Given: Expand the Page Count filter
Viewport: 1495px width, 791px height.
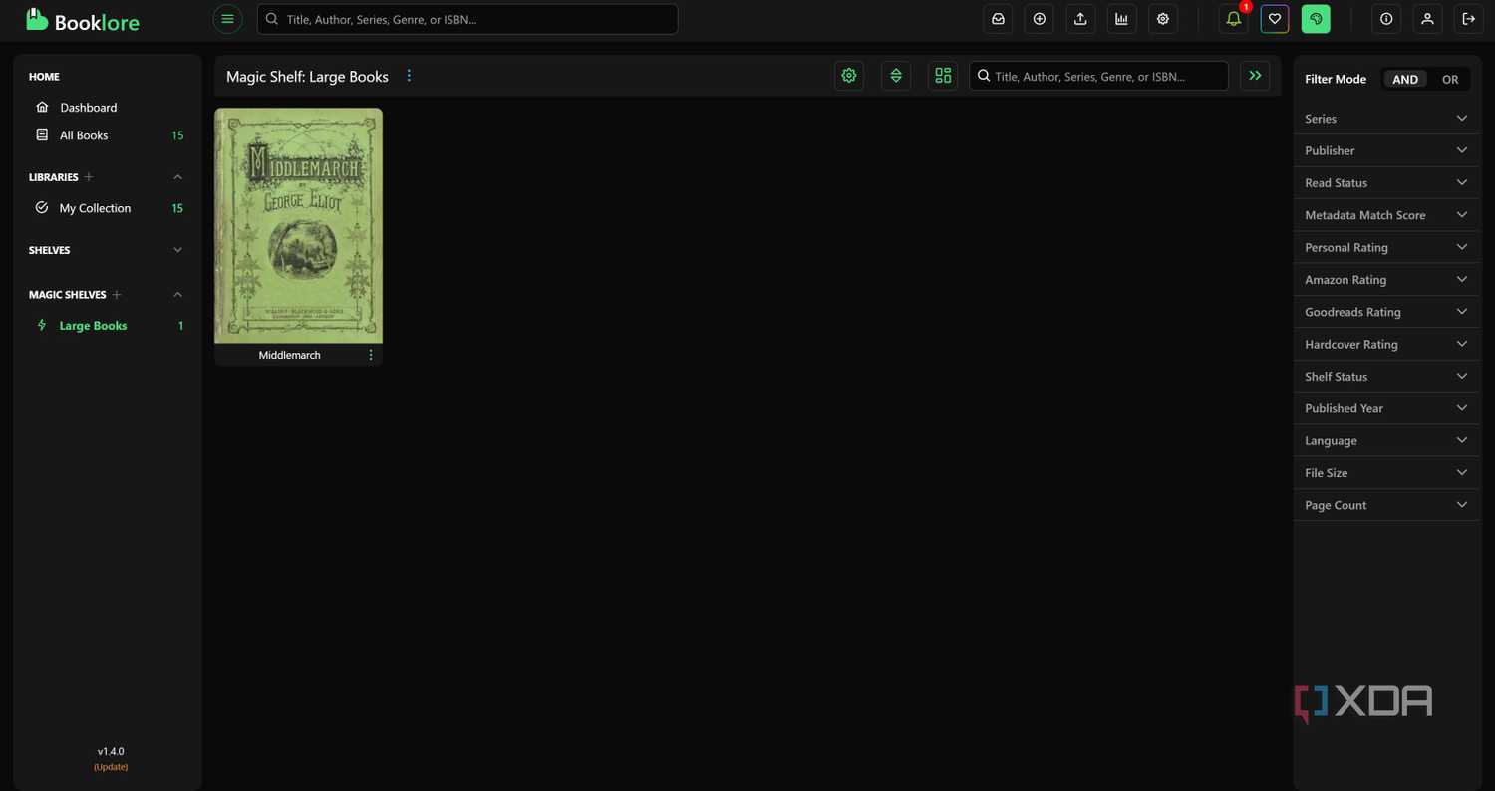Looking at the screenshot, I should [x=1386, y=505].
